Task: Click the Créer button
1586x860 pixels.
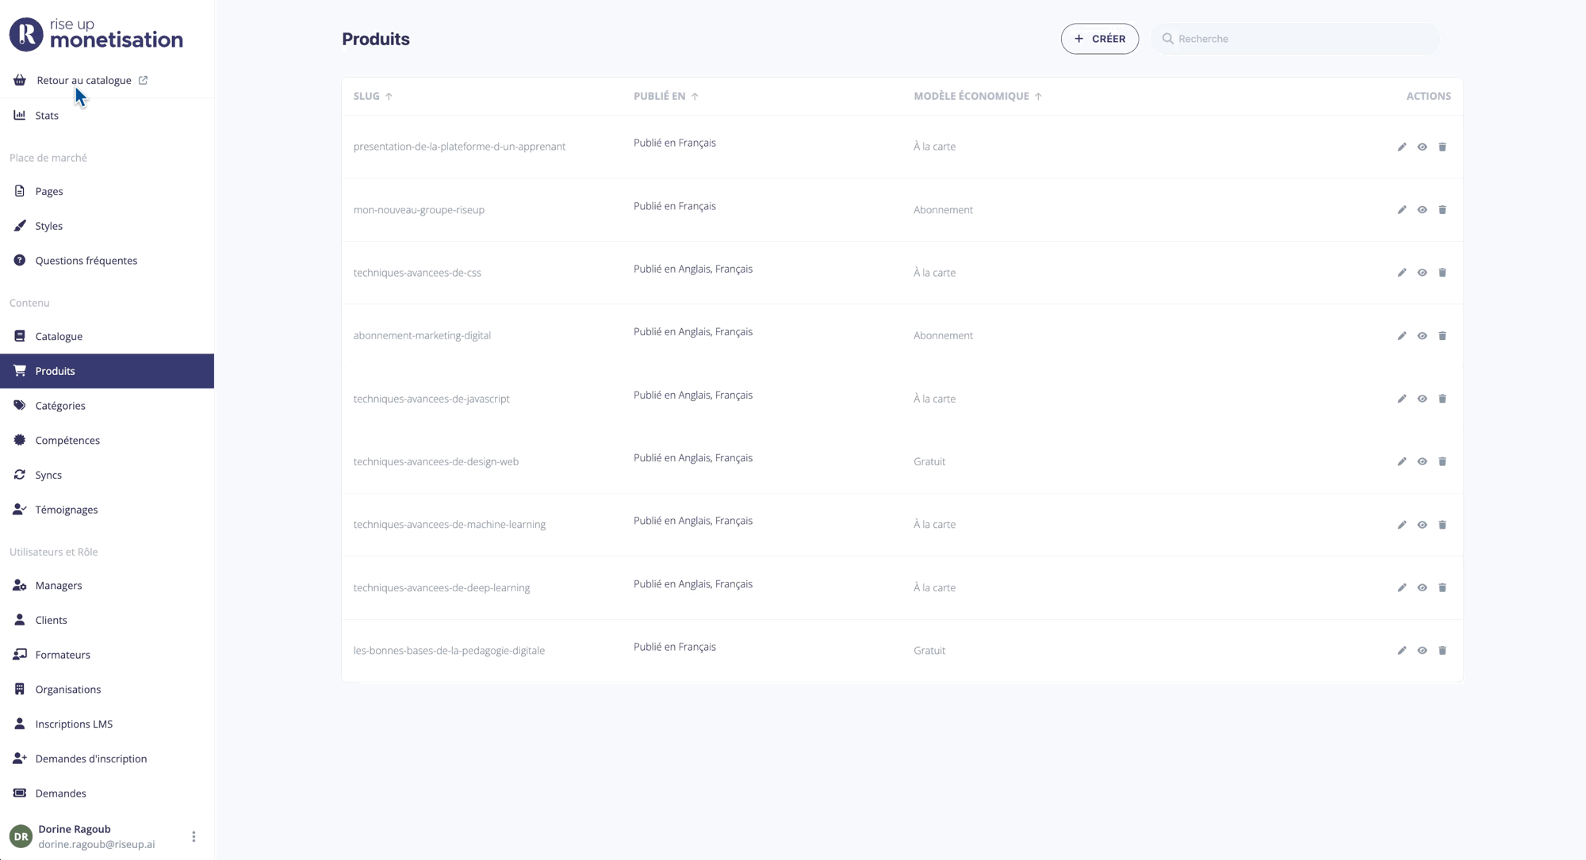Action: click(1099, 39)
